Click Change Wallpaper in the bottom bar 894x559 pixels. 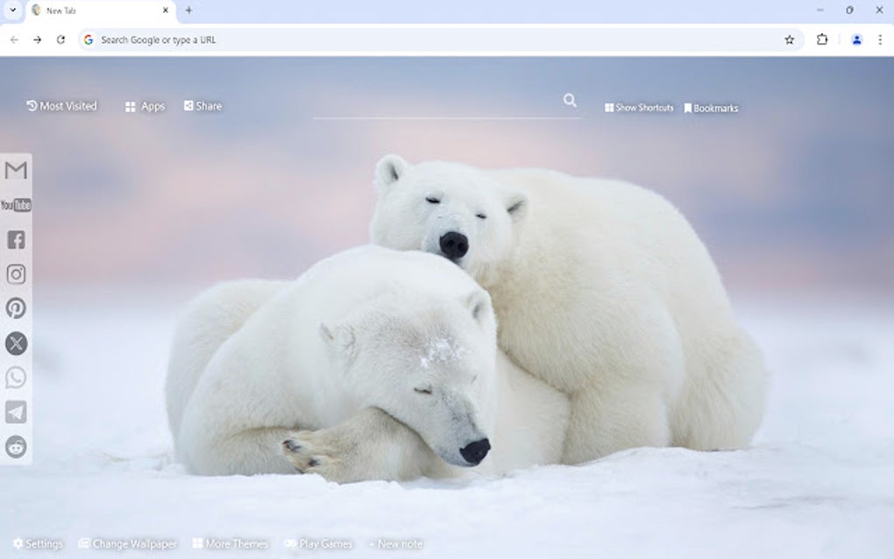(x=128, y=543)
